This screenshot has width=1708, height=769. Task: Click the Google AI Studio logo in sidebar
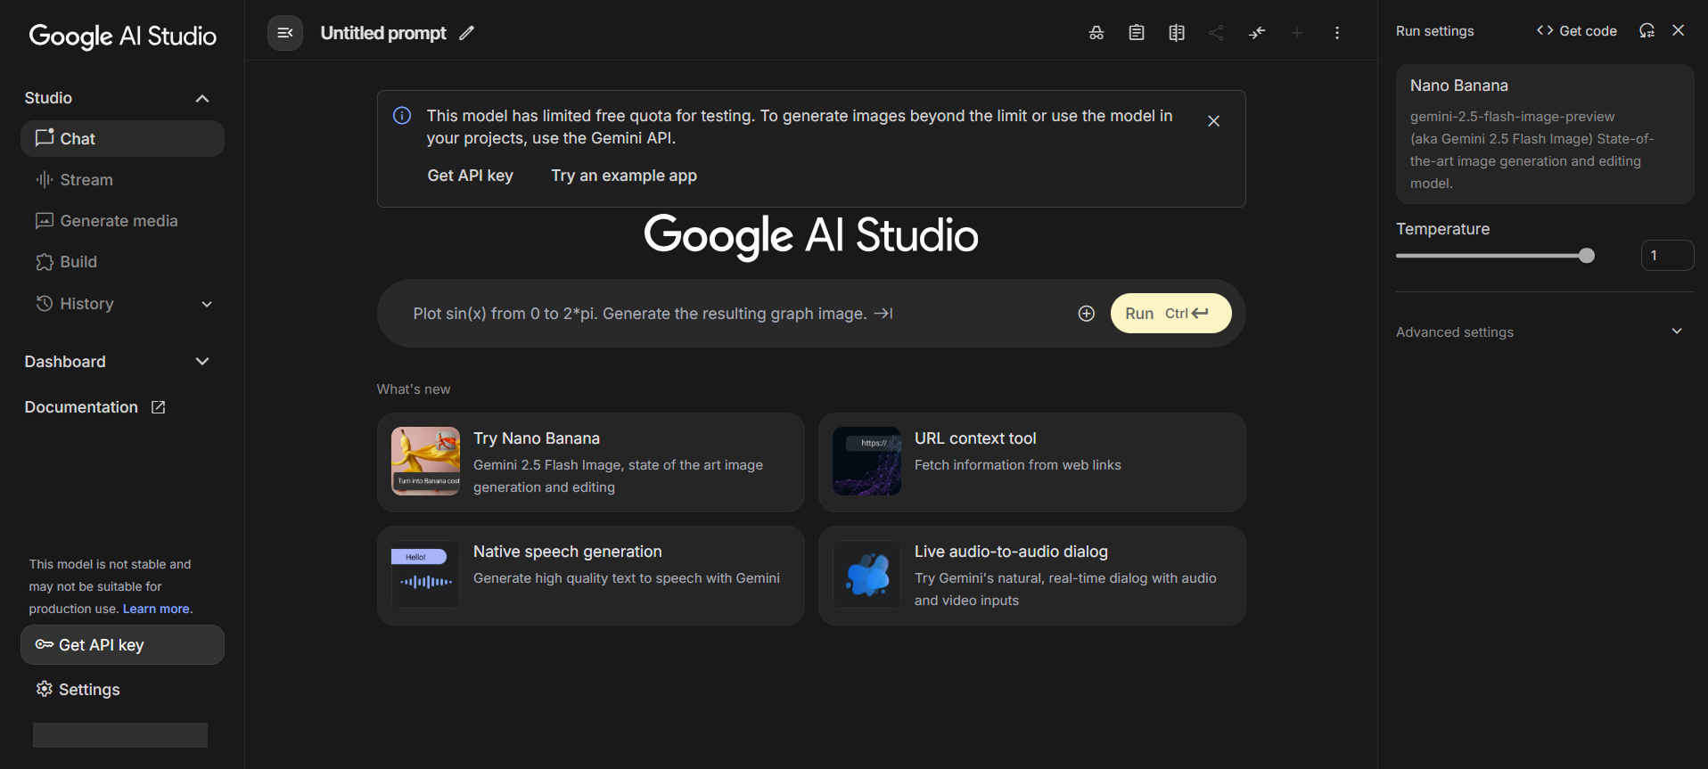123,37
